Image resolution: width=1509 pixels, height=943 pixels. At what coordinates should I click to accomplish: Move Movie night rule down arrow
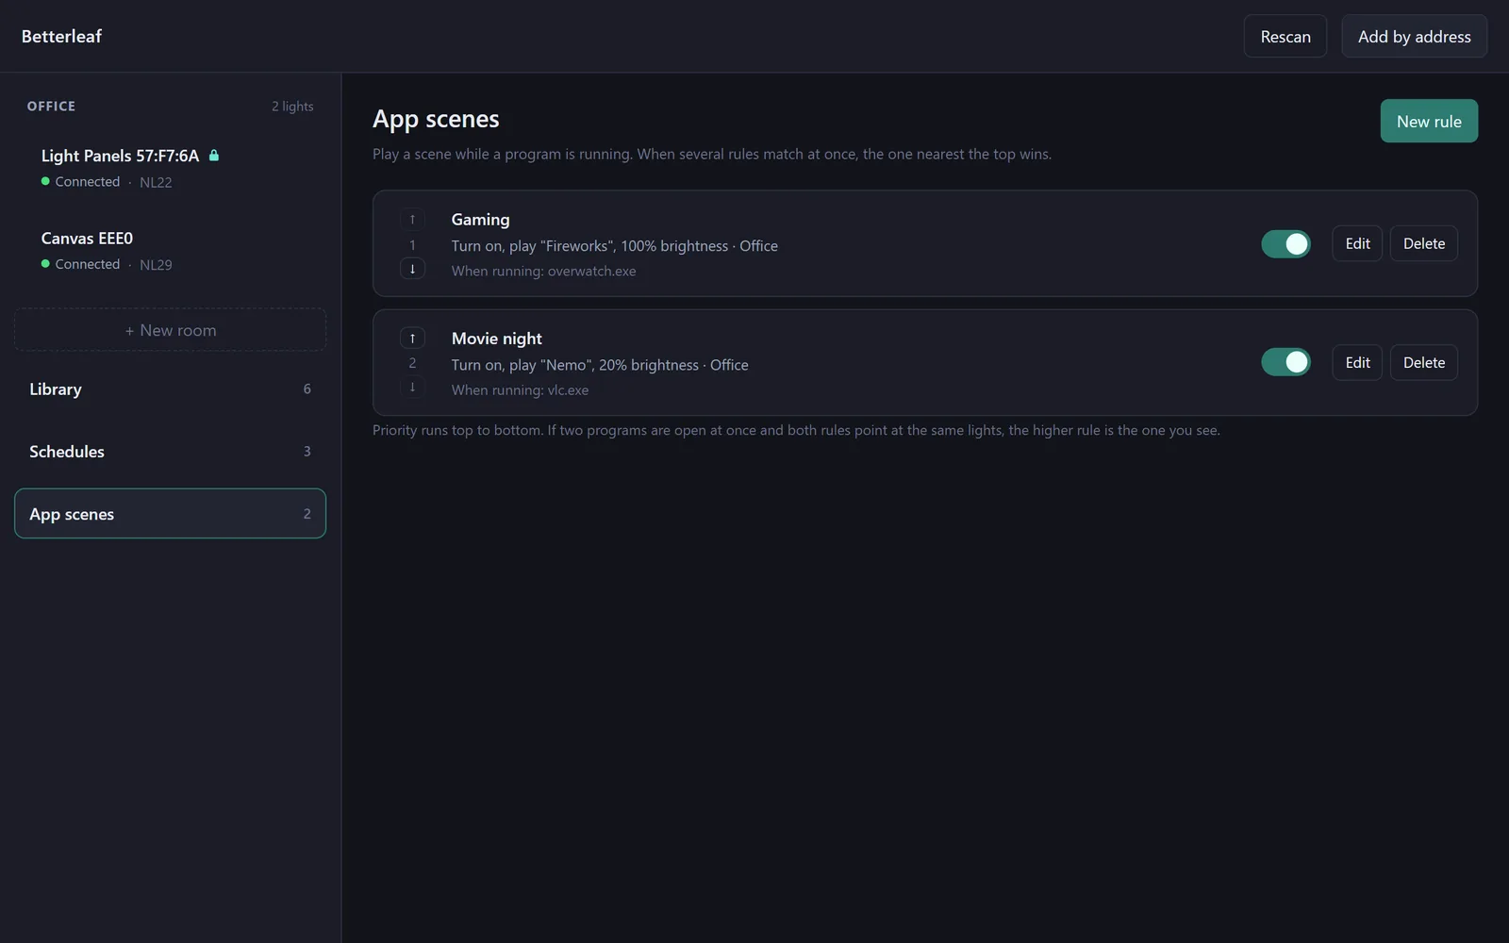coord(412,388)
